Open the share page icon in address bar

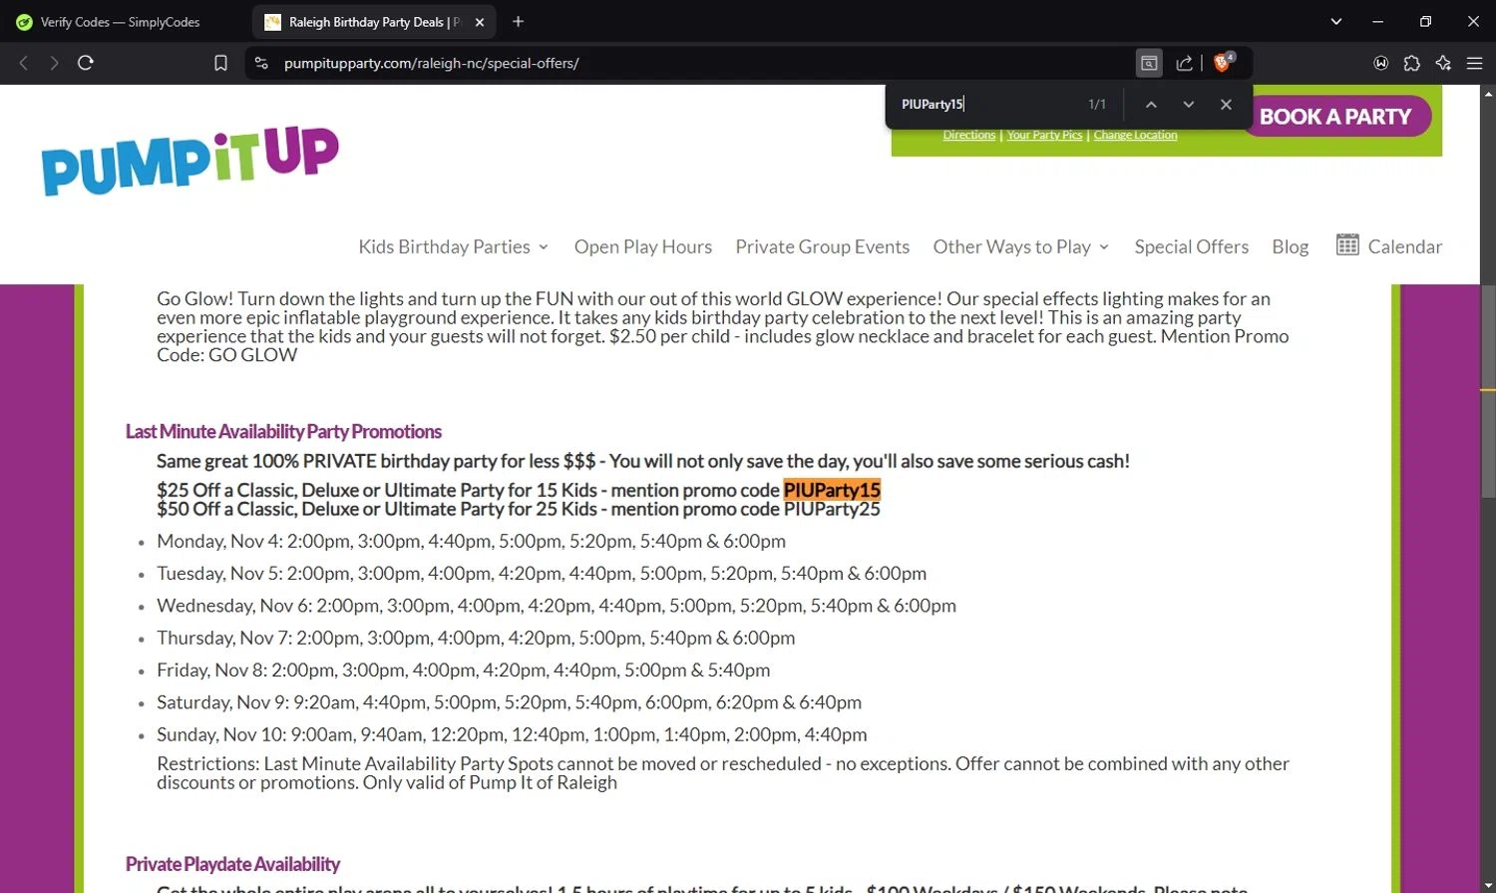click(1184, 63)
